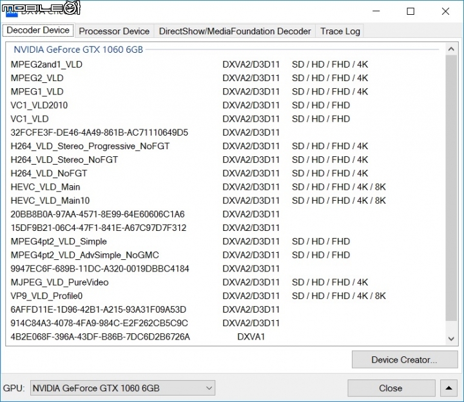Viewport: 464px width, 402px height.
Task: Select the VP9_VLD_Profile0 row
Action: point(225,296)
